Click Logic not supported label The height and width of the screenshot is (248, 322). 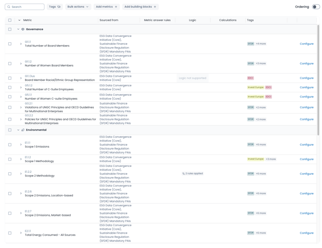[x=192, y=78]
